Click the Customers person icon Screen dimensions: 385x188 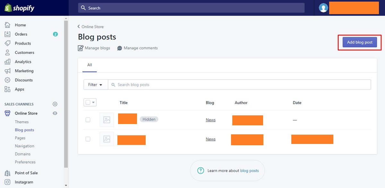(x=7, y=52)
